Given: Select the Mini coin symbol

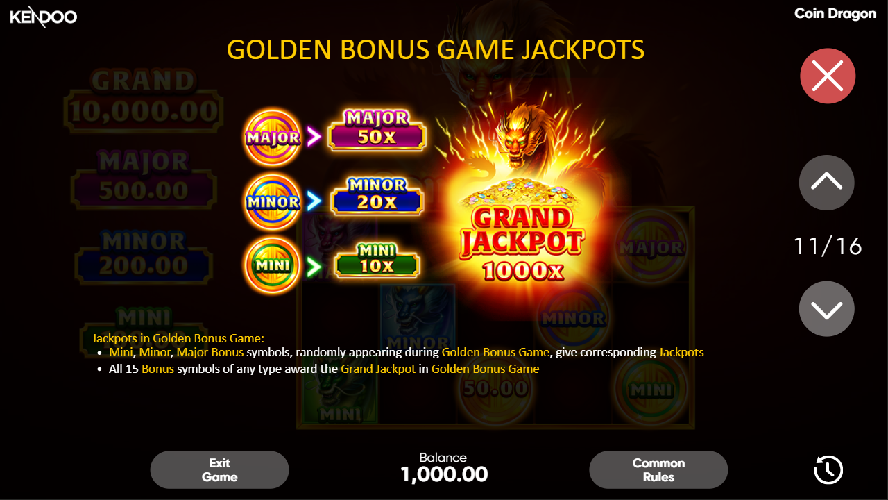Looking at the screenshot, I should 273,265.
